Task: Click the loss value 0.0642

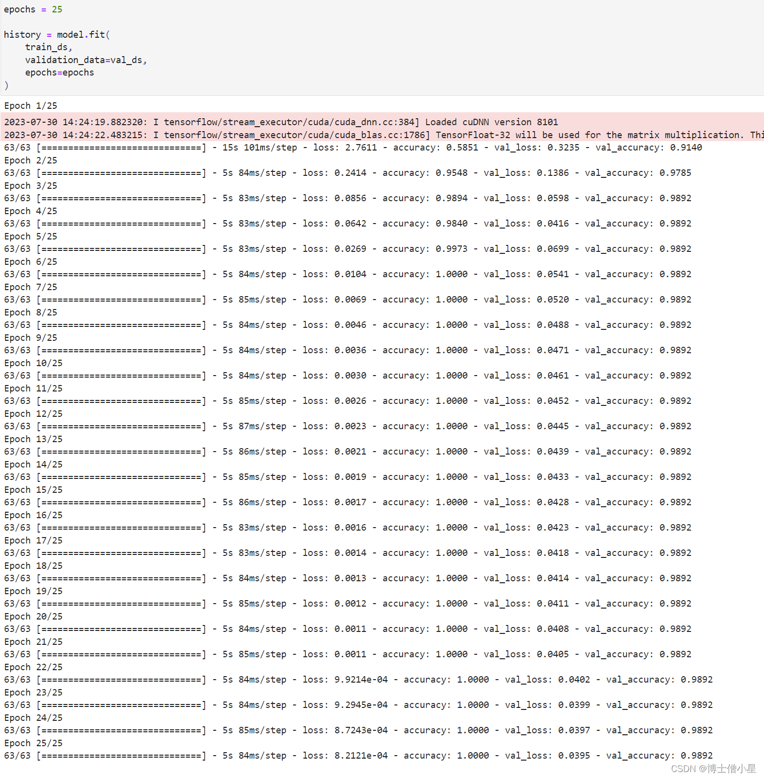Action: pyautogui.click(x=350, y=224)
